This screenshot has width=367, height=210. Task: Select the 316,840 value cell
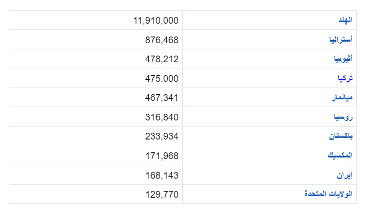[96, 117]
